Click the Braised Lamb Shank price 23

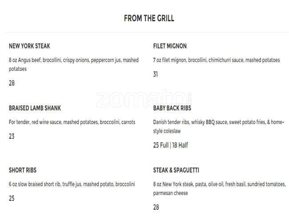[12, 136]
